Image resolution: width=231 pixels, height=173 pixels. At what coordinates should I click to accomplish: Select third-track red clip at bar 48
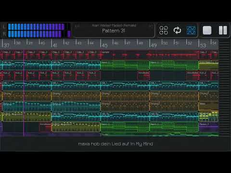[143, 75]
